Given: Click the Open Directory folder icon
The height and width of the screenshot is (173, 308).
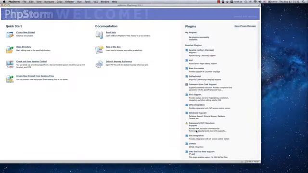Looking at the screenshot, I should [10, 49].
